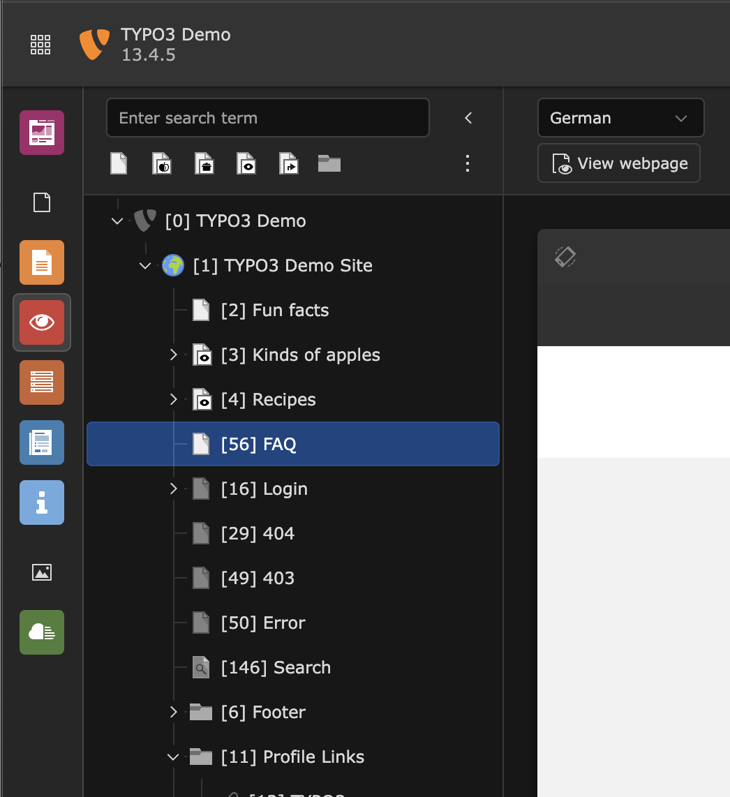
Task: Click the TYPO3 orange logo
Action: click(94, 45)
